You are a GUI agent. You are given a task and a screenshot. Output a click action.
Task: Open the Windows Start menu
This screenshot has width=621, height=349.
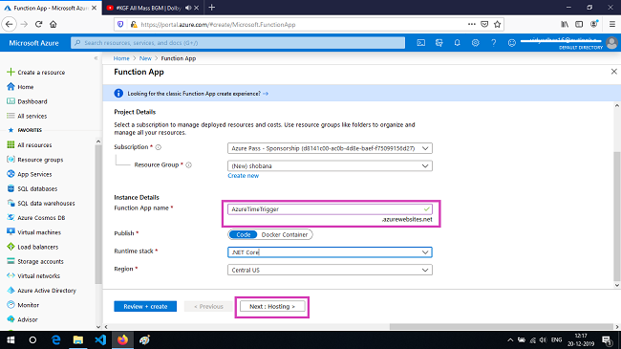pos(11,340)
